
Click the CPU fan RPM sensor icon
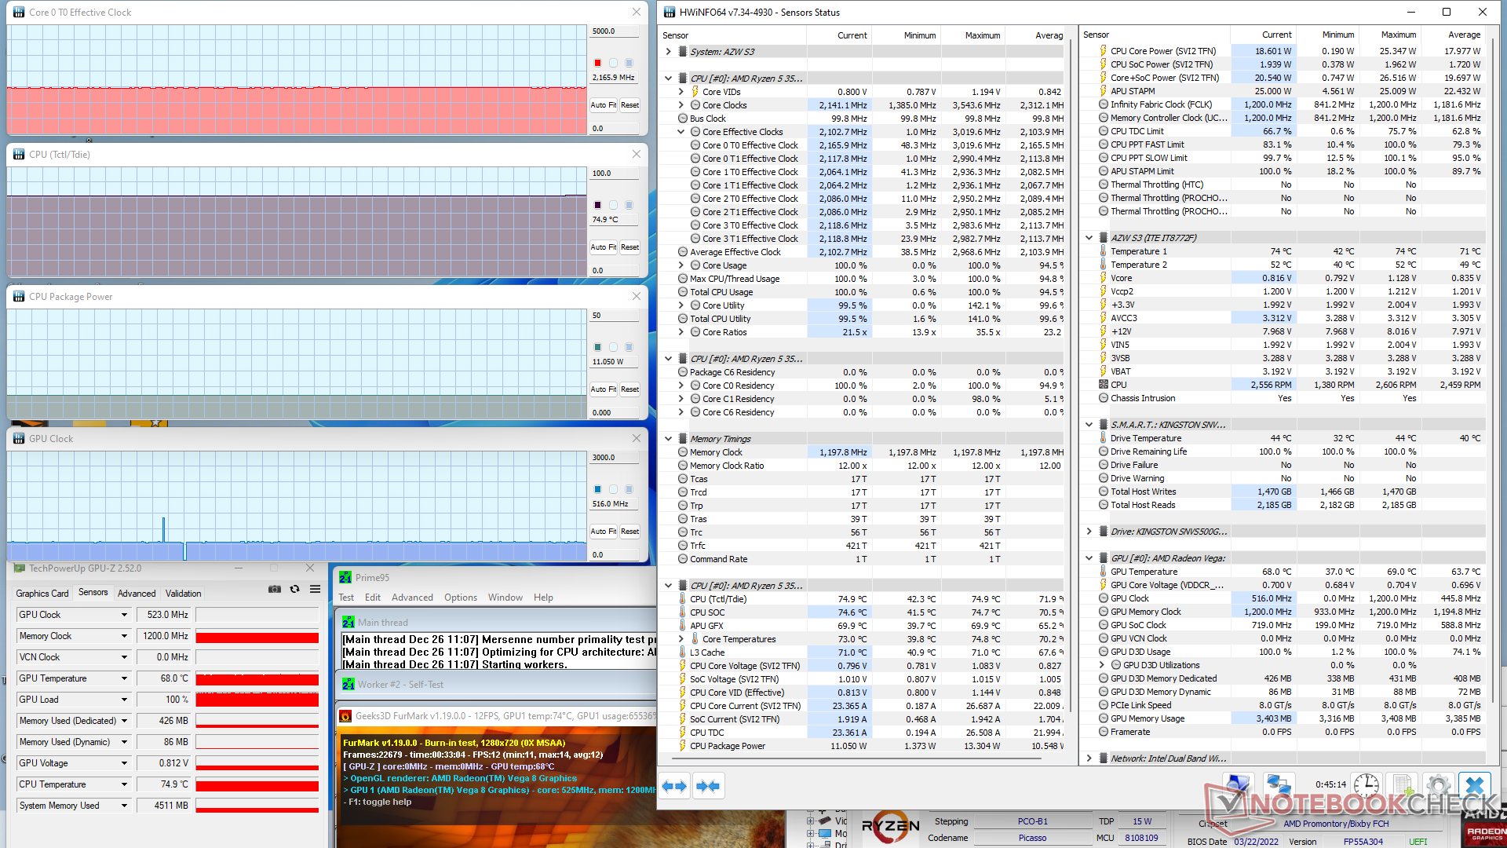click(1104, 385)
